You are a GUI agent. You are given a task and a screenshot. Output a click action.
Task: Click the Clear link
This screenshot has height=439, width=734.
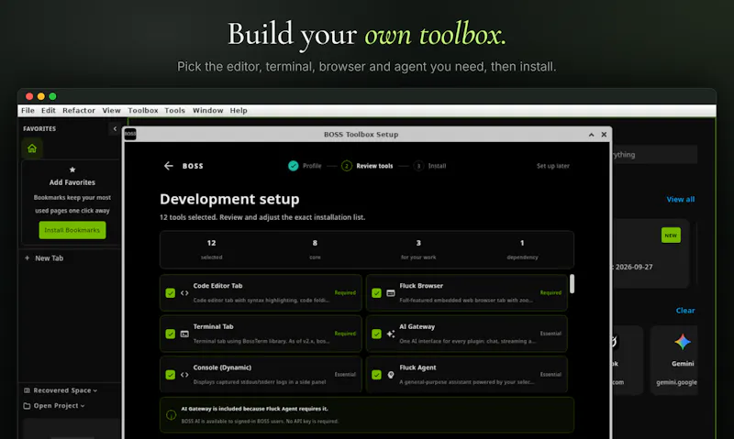click(685, 311)
